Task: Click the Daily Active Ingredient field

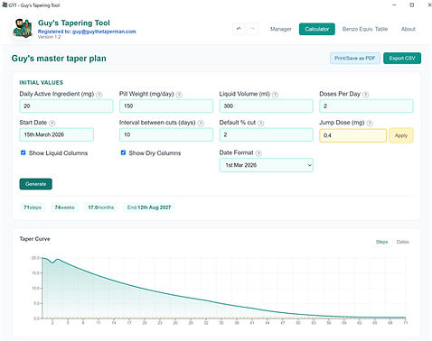Action: pyautogui.click(x=66, y=106)
